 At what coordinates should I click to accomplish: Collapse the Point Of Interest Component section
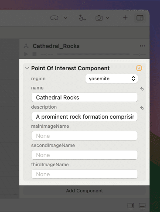tap(27, 68)
